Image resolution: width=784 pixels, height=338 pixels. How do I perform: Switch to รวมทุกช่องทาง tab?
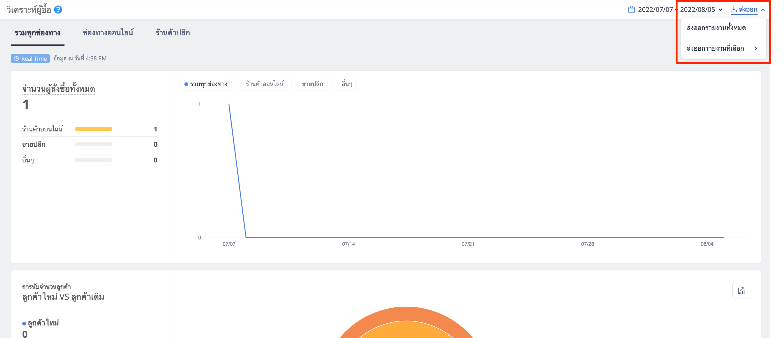pyautogui.click(x=38, y=33)
